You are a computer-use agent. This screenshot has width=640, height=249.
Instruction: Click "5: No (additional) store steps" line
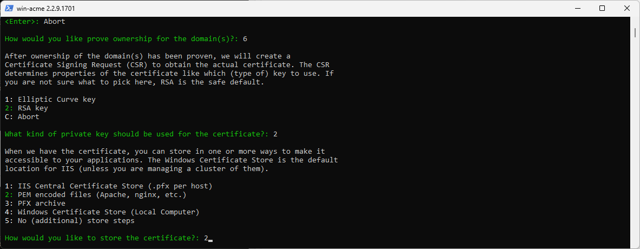(69, 221)
